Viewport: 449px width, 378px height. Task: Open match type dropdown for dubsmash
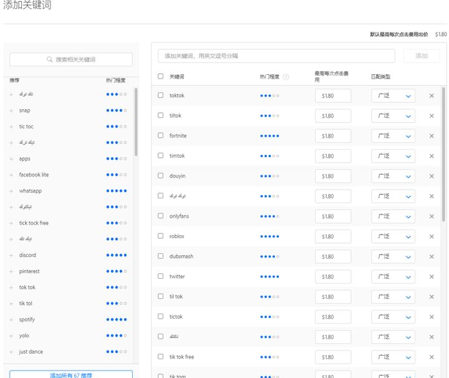(393, 256)
